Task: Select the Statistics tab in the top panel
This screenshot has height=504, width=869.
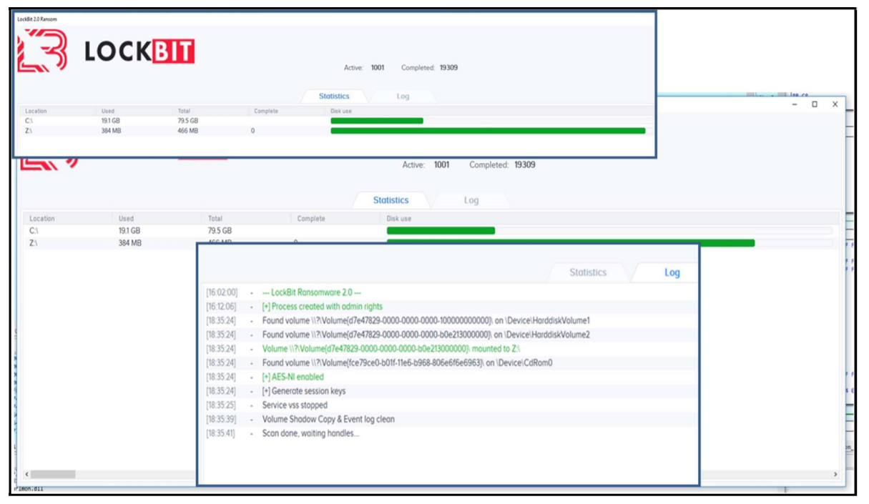Action: coord(334,97)
